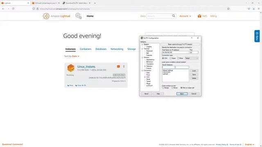The image size is (262, 147).
Task: Switch to Storage tab
Action: [131, 49]
